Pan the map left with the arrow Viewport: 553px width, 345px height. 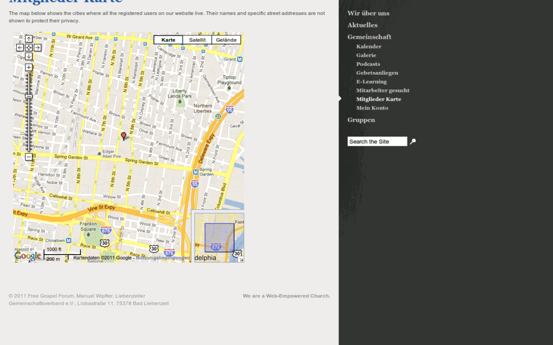[20, 48]
